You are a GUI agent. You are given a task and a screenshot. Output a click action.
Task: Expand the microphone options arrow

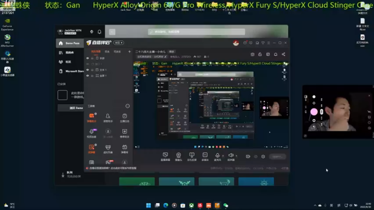click(x=223, y=156)
